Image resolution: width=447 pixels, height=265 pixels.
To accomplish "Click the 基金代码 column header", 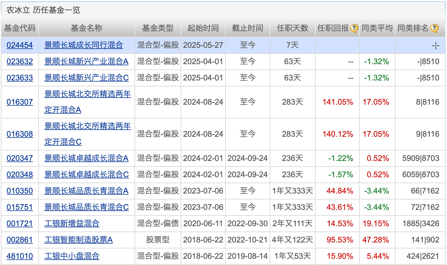I will [x=20, y=28].
